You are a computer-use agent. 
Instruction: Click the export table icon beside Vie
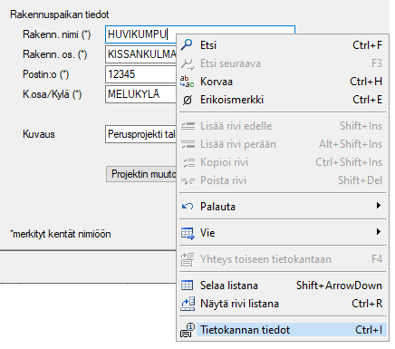click(188, 233)
